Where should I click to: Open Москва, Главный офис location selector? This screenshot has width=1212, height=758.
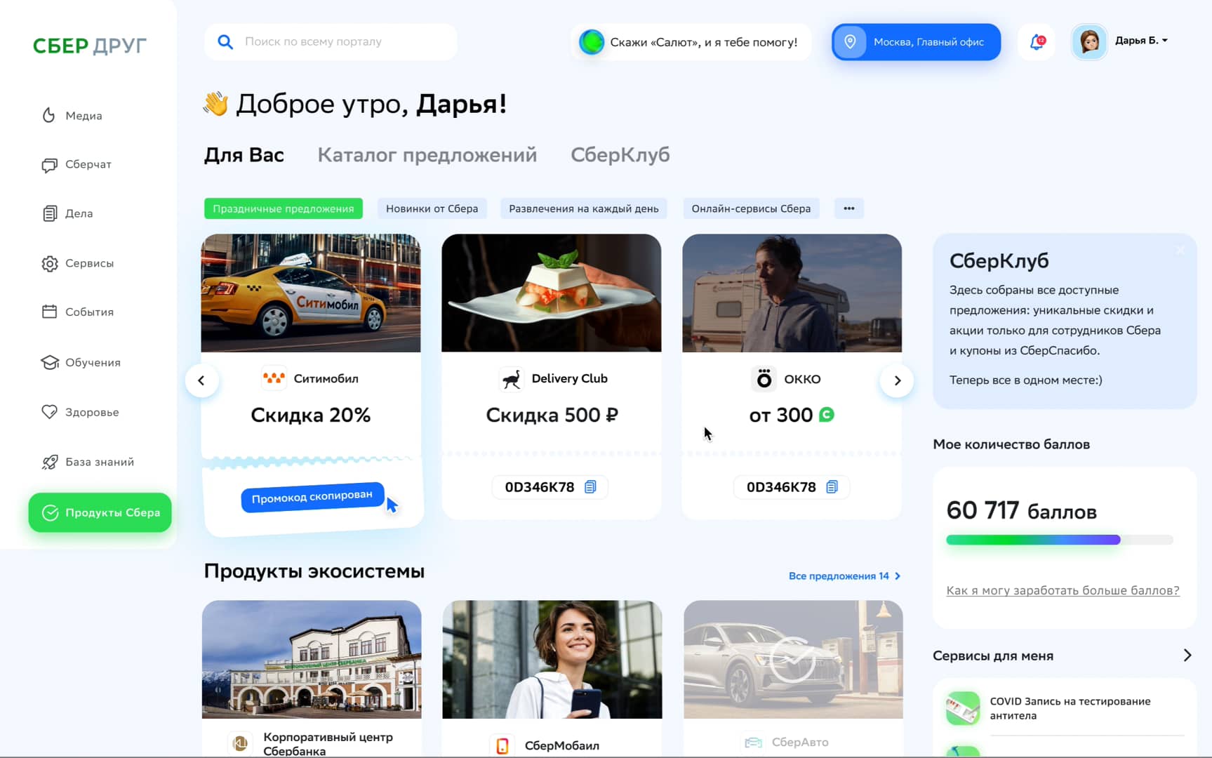pos(917,42)
